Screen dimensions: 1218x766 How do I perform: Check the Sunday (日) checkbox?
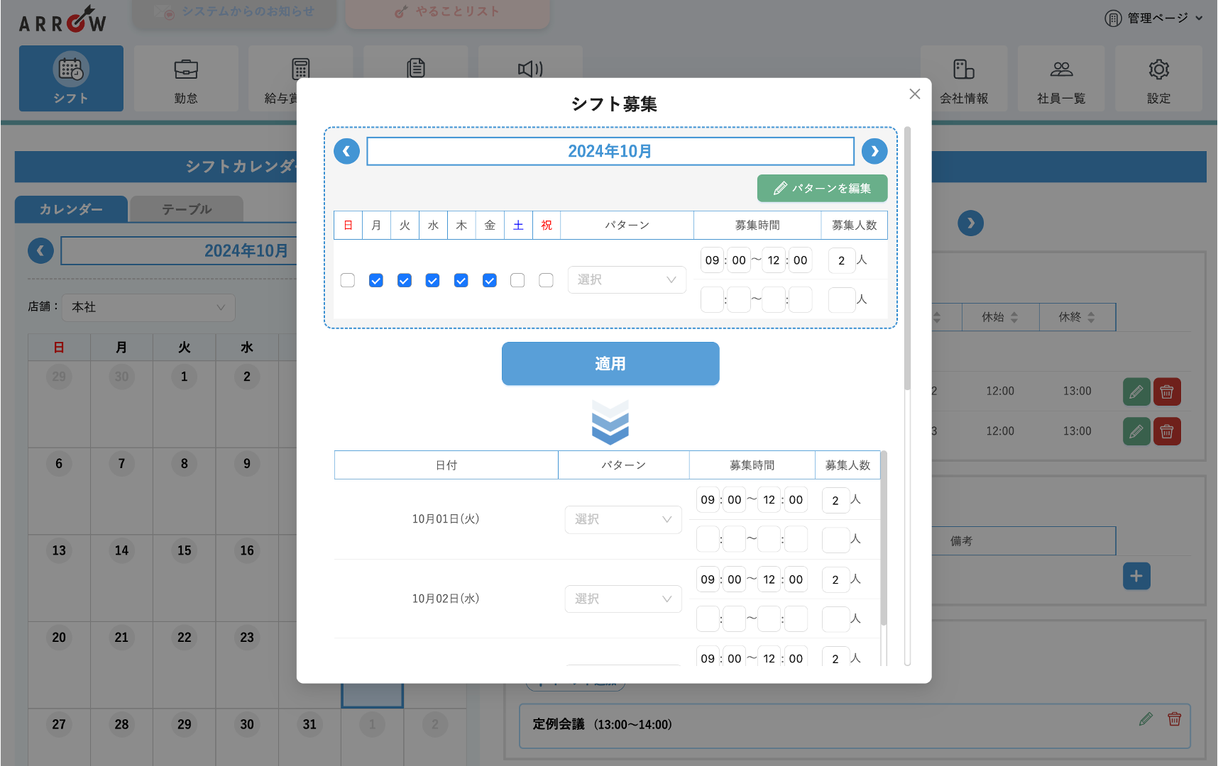click(x=348, y=281)
